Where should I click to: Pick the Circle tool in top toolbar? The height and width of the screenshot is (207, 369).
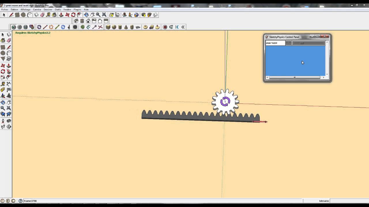click(23, 15)
